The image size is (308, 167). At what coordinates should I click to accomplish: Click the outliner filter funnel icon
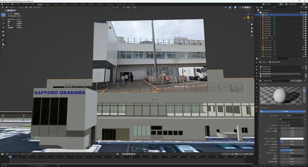(302, 7)
